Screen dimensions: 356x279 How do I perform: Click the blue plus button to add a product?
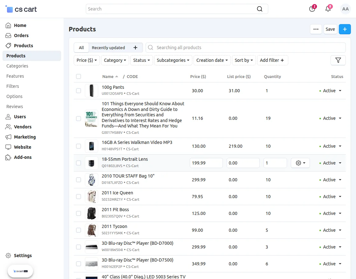(345, 29)
